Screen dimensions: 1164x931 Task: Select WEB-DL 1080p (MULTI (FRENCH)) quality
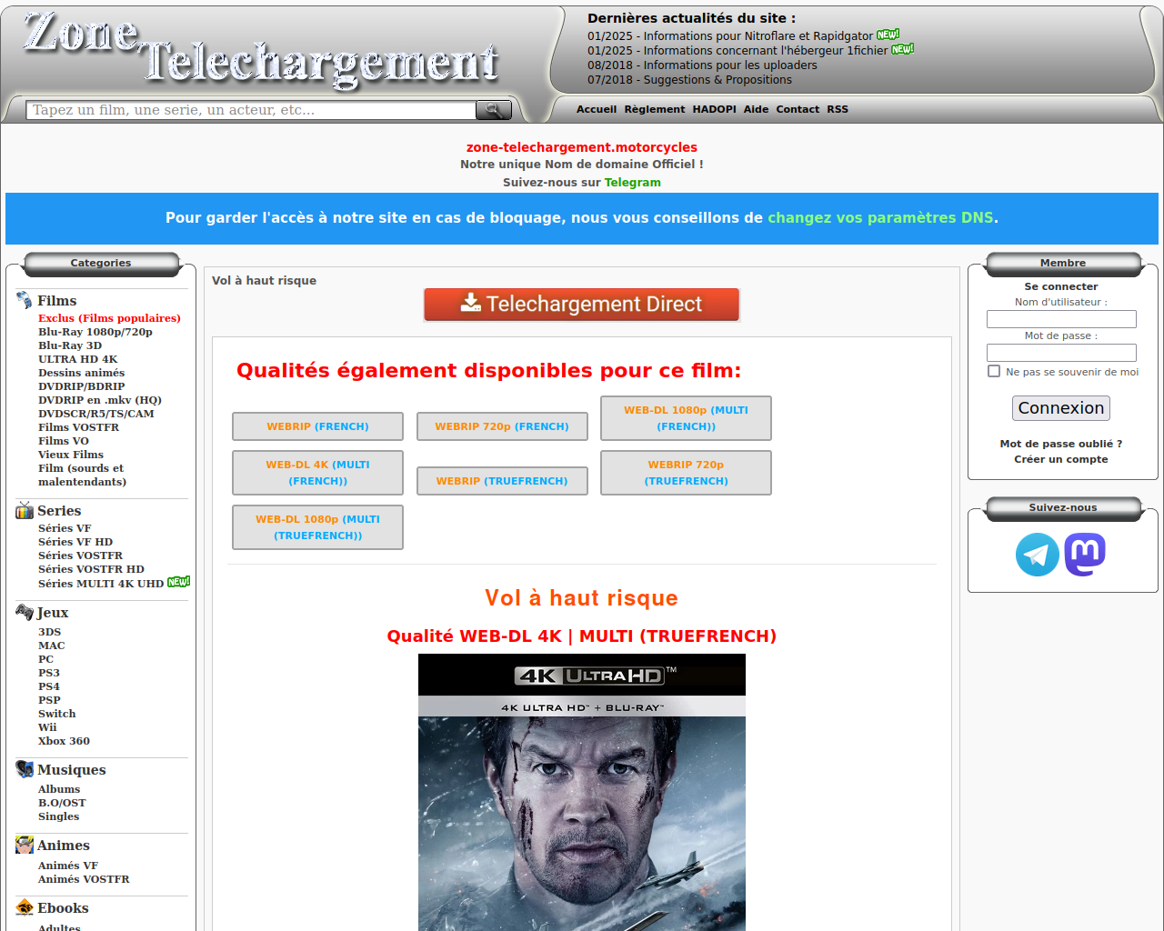point(686,418)
